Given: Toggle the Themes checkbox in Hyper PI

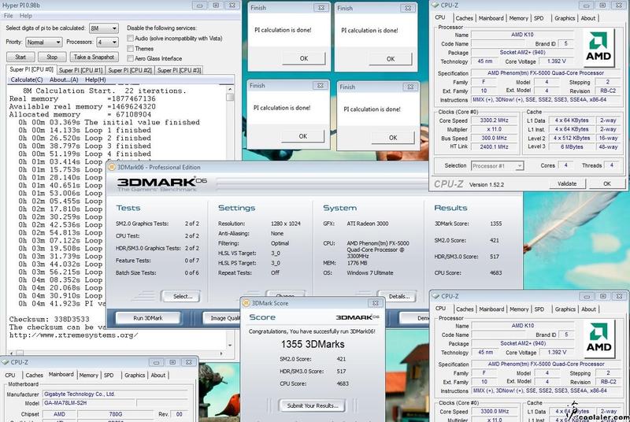Looking at the screenshot, I should pos(130,48).
